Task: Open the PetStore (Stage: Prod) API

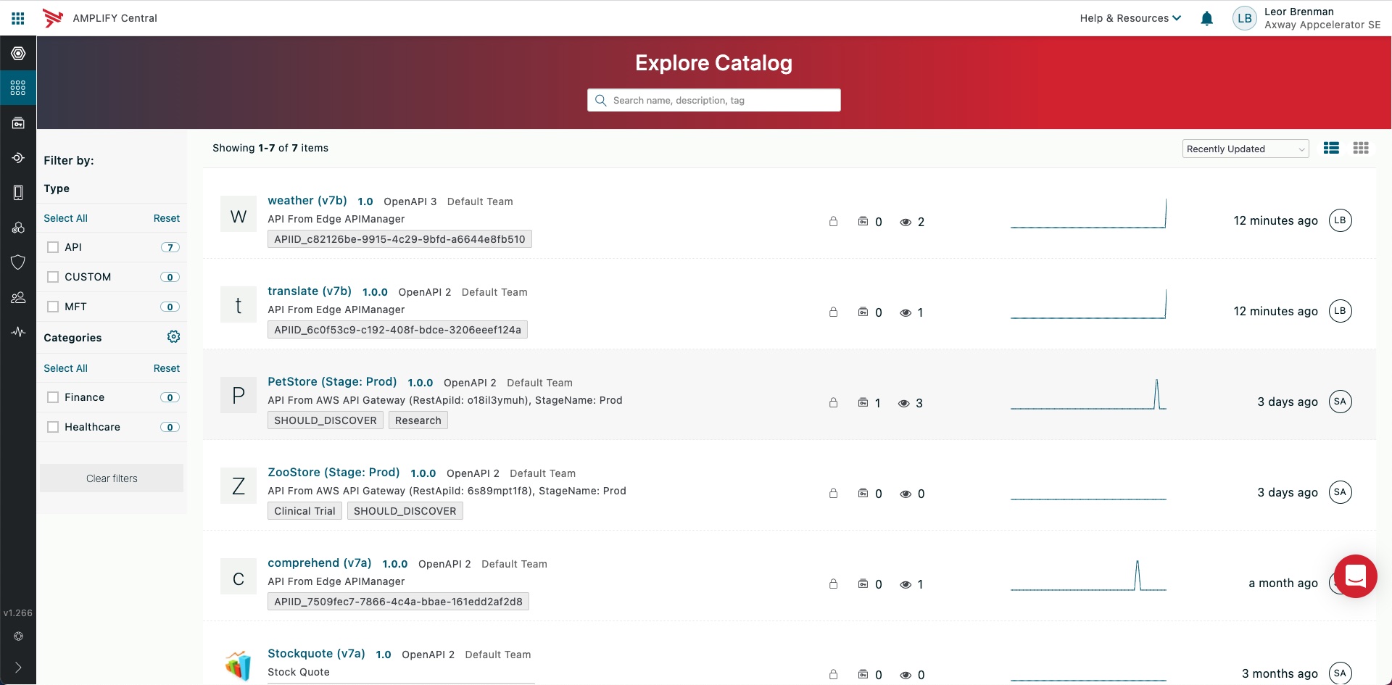Action: (332, 381)
